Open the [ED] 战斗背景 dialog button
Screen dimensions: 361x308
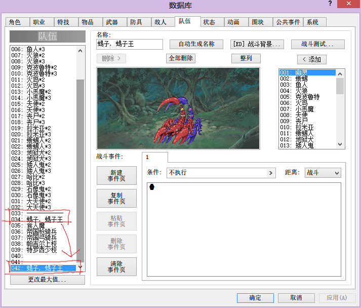click(257, 44)
